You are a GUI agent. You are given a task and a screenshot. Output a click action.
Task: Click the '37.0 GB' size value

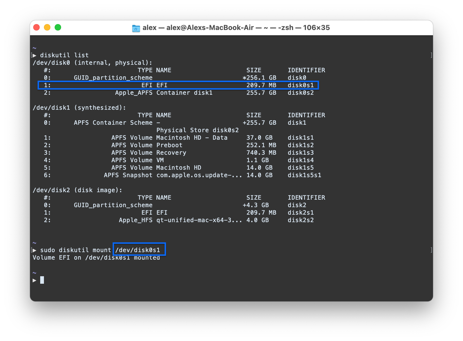coord(259,138)
